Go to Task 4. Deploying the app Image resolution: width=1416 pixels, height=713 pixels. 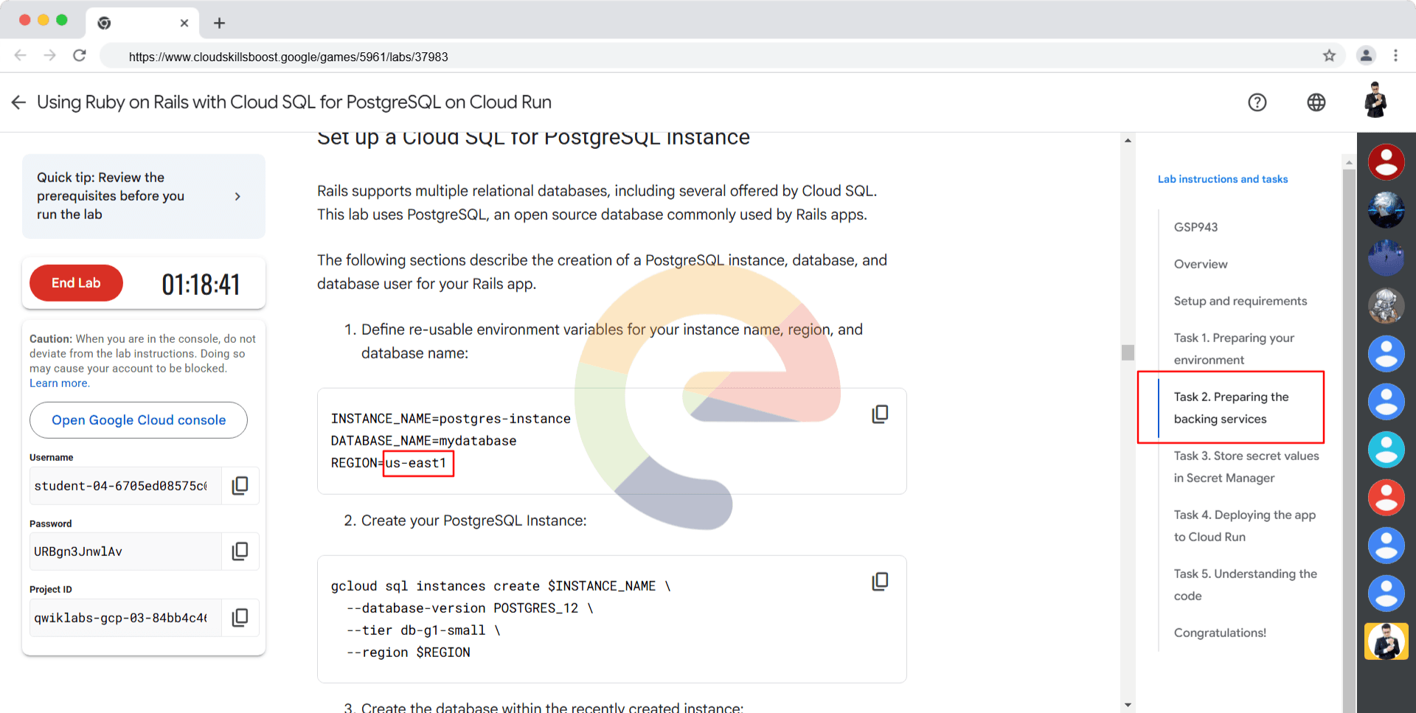click(1245, 526)
